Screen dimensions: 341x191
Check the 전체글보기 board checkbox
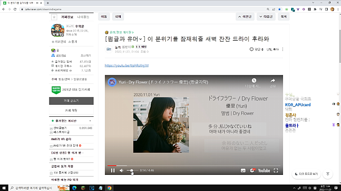[x=52, y=128]
